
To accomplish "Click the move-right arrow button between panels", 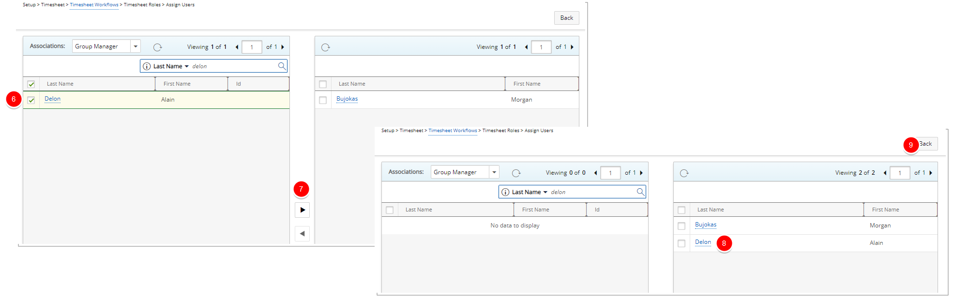I will pos(302,210).
